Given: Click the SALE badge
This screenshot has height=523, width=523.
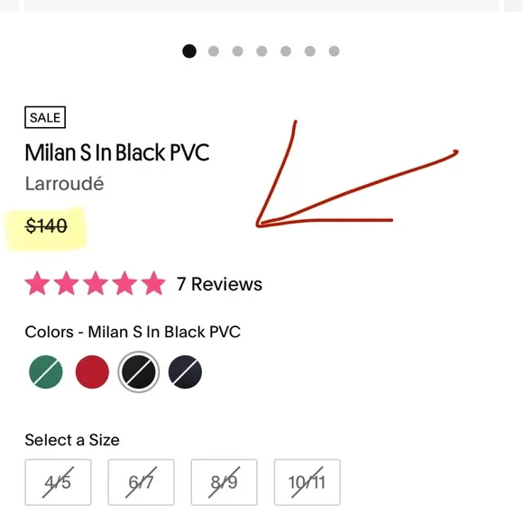Looking at the screenshot, I should tap(45, 117).
